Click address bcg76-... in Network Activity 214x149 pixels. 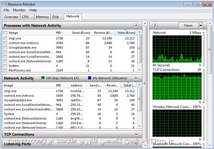coord(77,118)
